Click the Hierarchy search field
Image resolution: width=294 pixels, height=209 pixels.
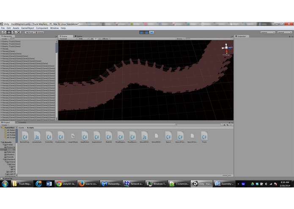(32, 38)
